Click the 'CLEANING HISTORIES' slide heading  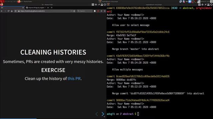[53, 52]
